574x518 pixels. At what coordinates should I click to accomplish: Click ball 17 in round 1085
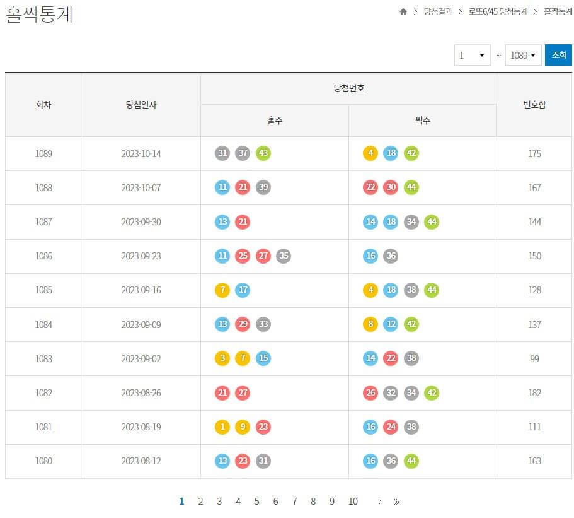[x=243, y=290]
